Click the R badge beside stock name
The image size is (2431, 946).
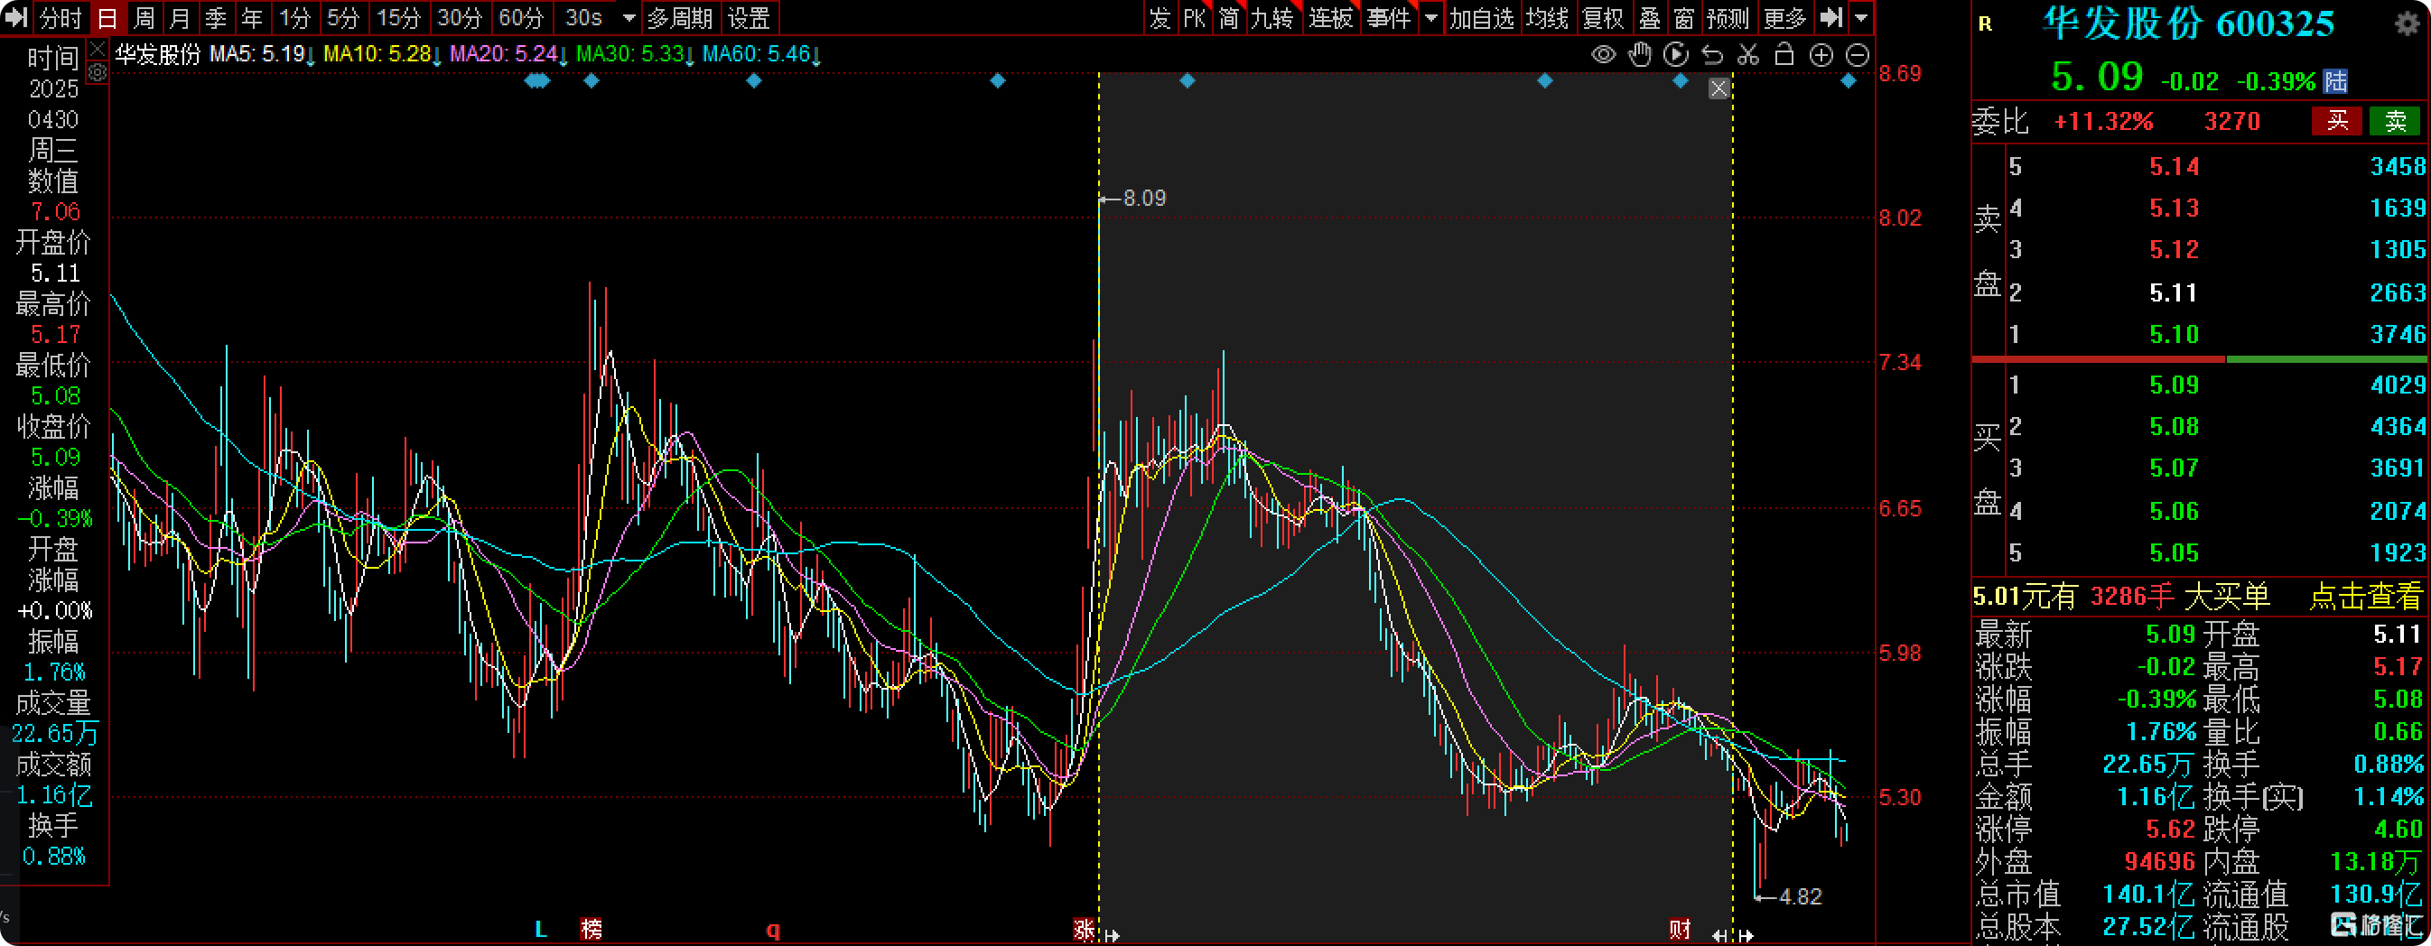[1985, 23]
